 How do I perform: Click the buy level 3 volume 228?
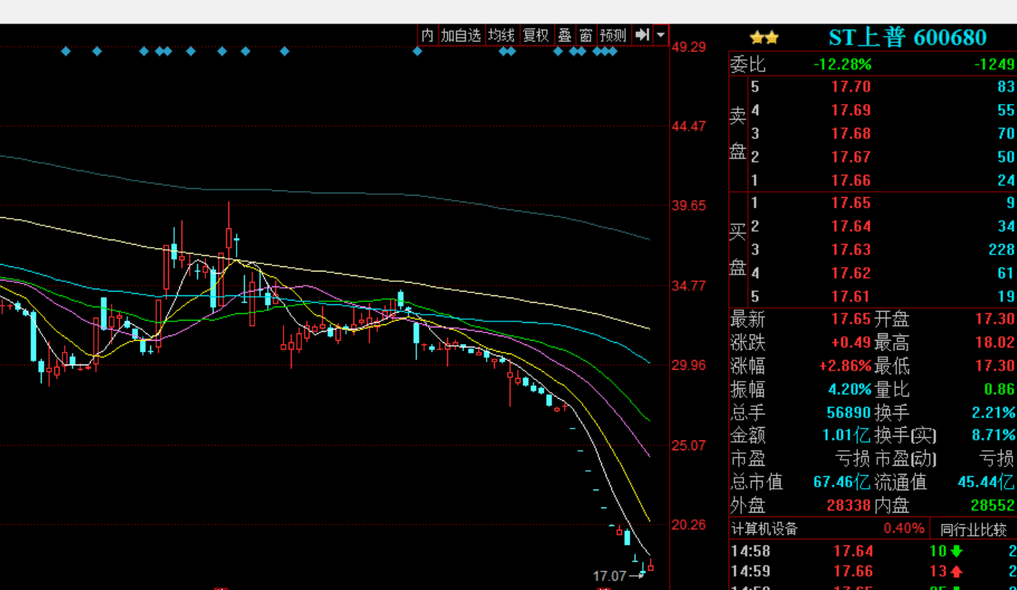(1001, 249)
